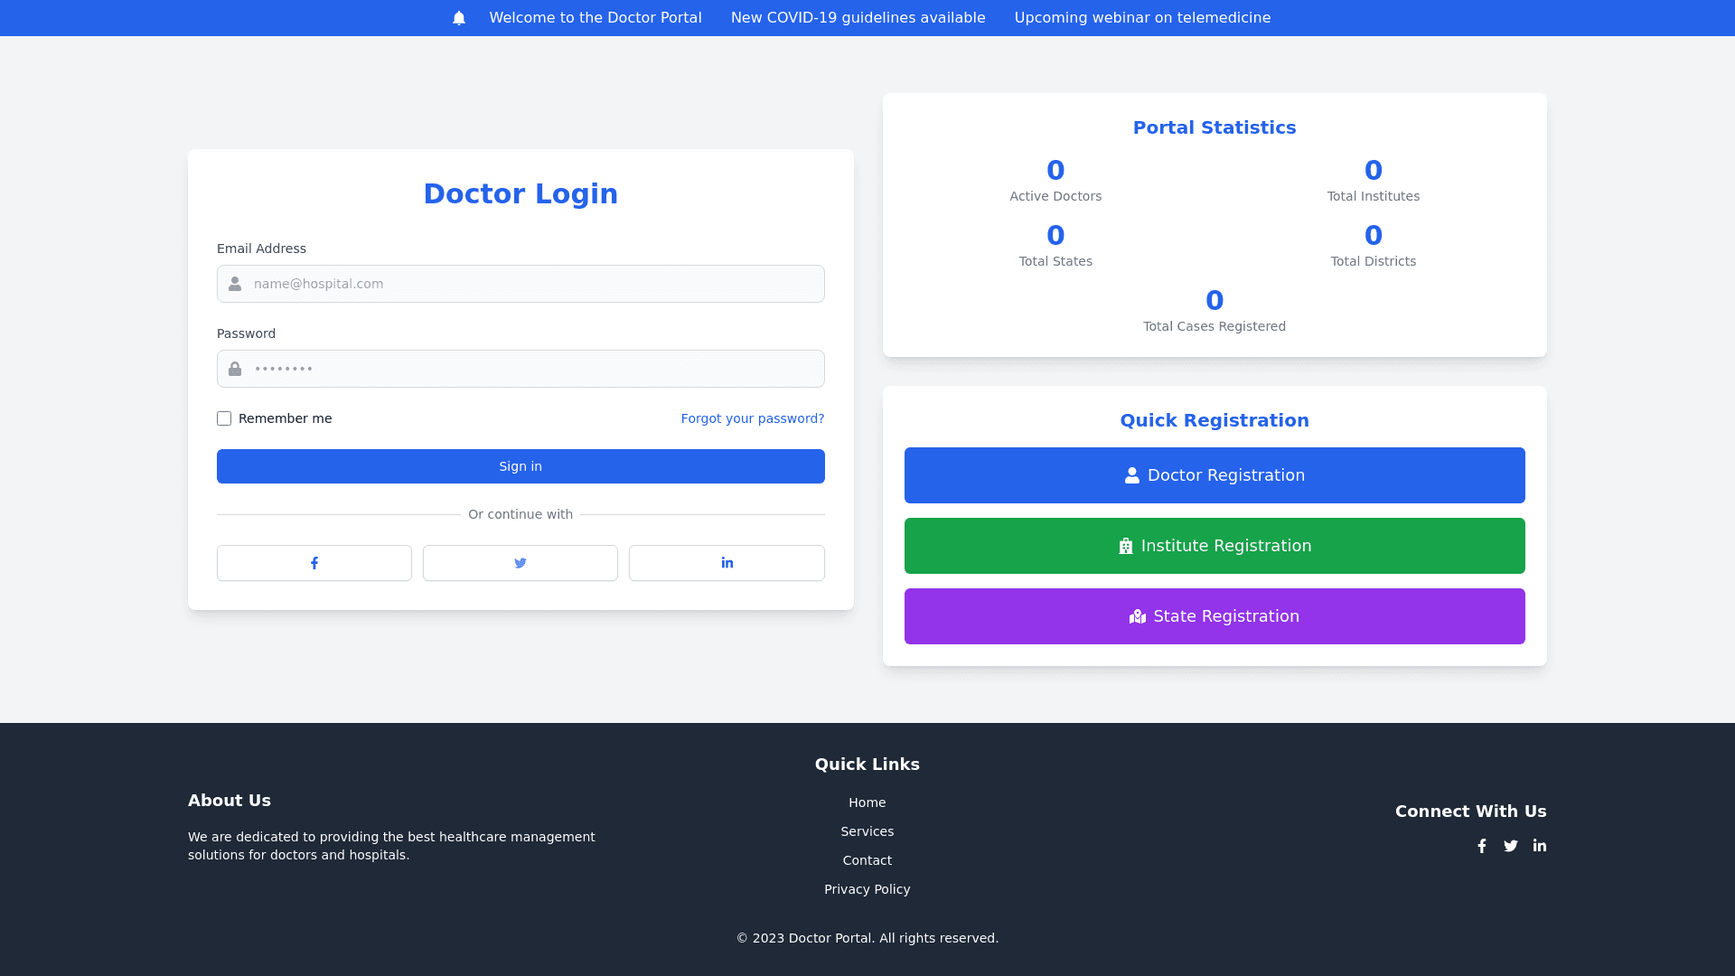
Task: Continue with Twitter login button
Action: [520, 563]
